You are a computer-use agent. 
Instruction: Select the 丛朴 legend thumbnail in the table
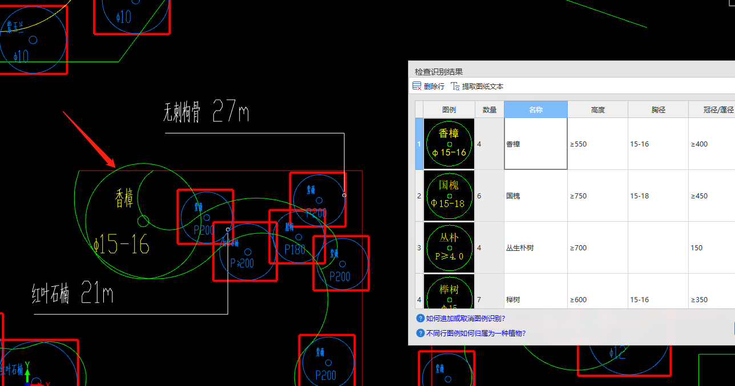(x=449, y=247)
